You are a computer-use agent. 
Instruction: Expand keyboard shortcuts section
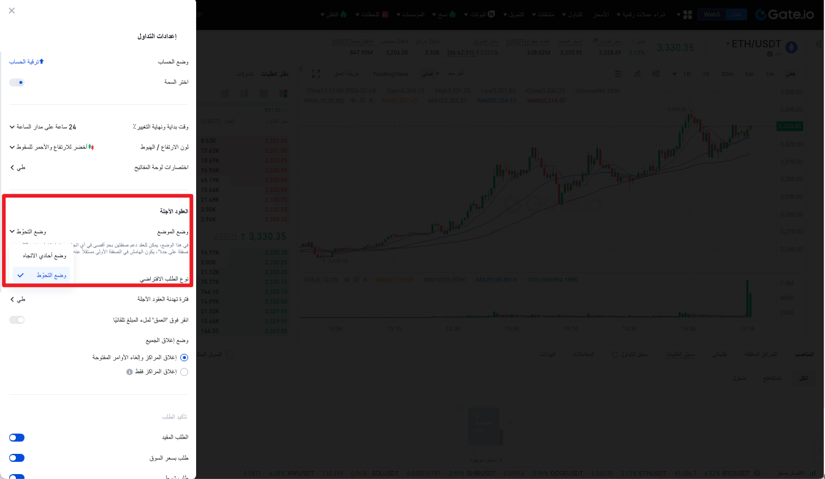click(17, 167)
